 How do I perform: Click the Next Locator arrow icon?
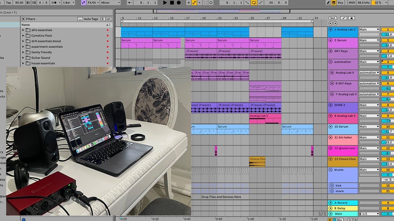335,23
